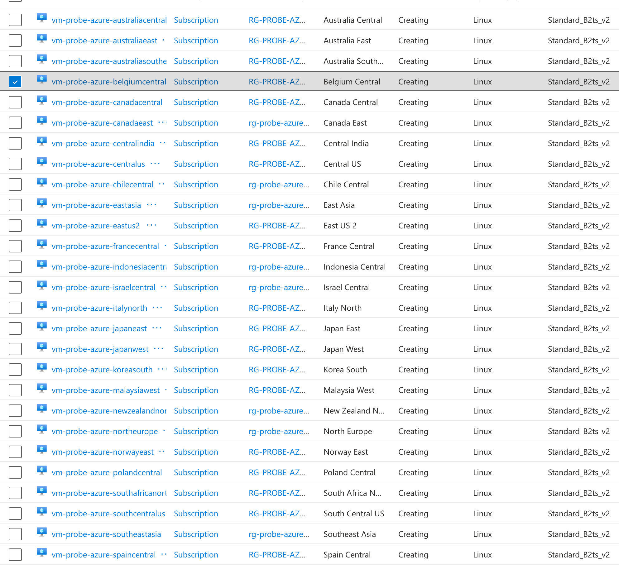Image resolution: width=619 pixels, height=569 pixels.
Task: Click VM icon for vm-probe-azure-canadacentral row
Action: pyautogui.click(x=41, y=100)
